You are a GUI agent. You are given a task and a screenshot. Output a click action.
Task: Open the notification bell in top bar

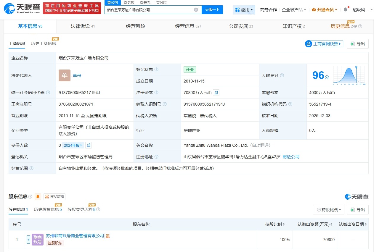pos(345,9)
